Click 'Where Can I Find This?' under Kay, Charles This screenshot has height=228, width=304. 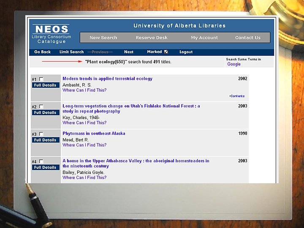coord(84,123)
